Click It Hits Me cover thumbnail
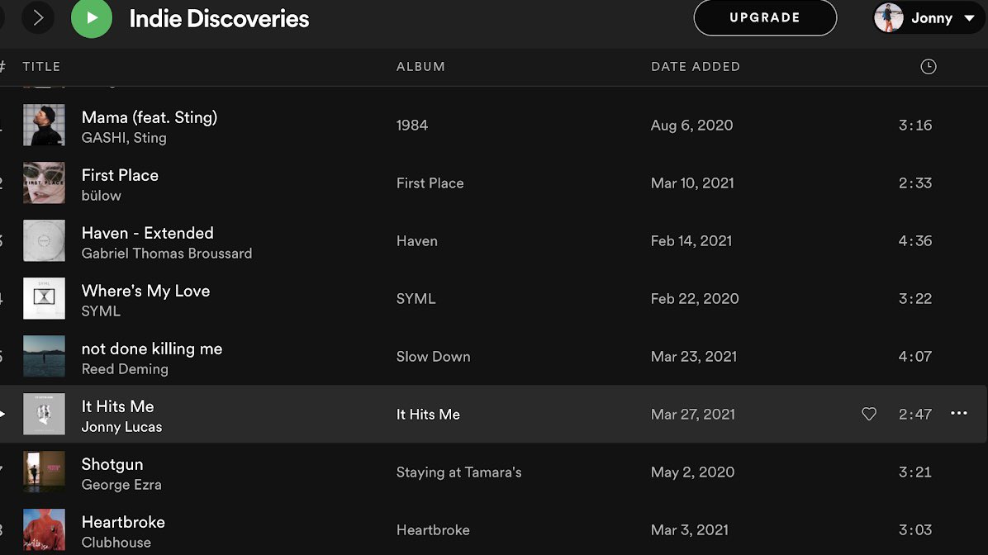This screenshot has width=988, height=555. coord(44,414)
